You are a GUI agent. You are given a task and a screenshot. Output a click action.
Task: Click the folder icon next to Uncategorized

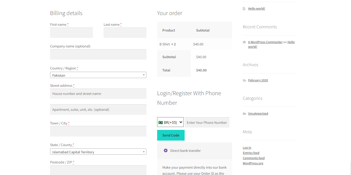(x=245, y=114)
